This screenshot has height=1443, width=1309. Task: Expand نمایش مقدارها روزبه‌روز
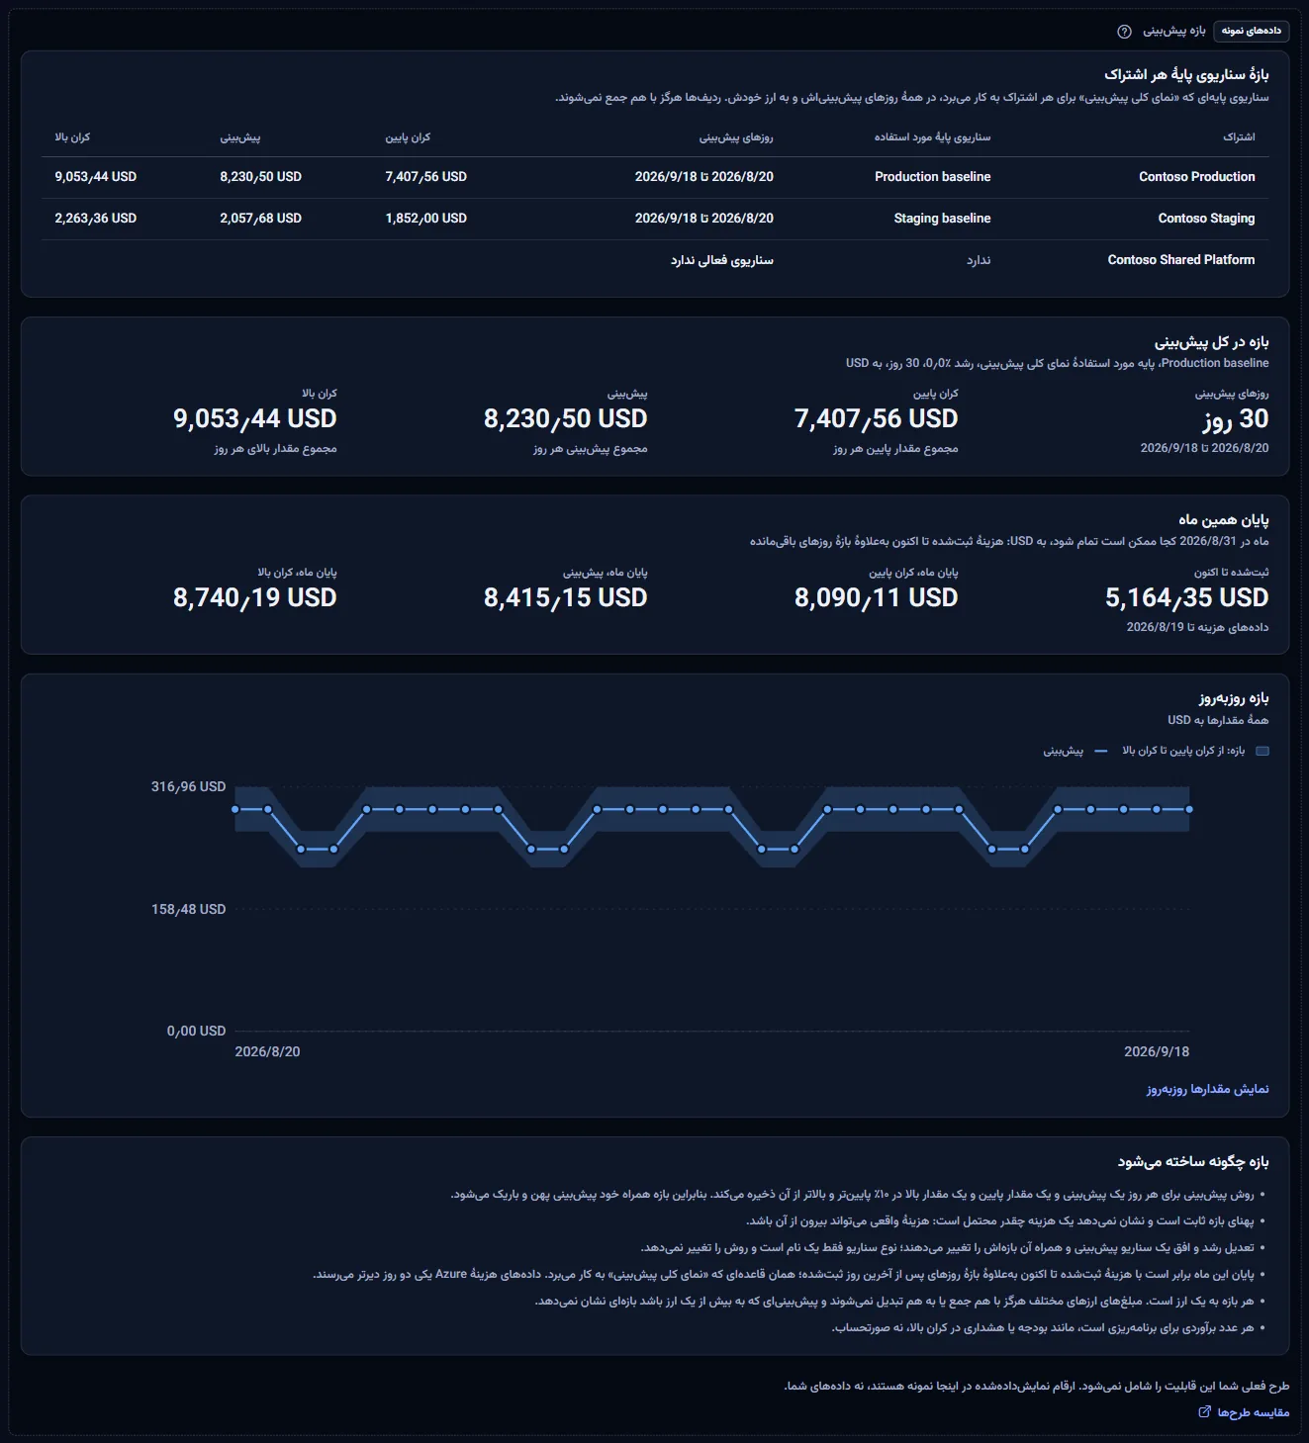pyautogui.click(x=1207, y=1089)
